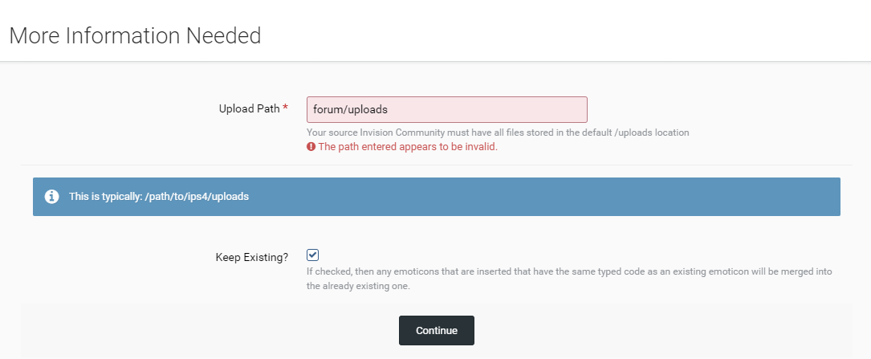Click the info icon in blue banner

click(51, 197)
